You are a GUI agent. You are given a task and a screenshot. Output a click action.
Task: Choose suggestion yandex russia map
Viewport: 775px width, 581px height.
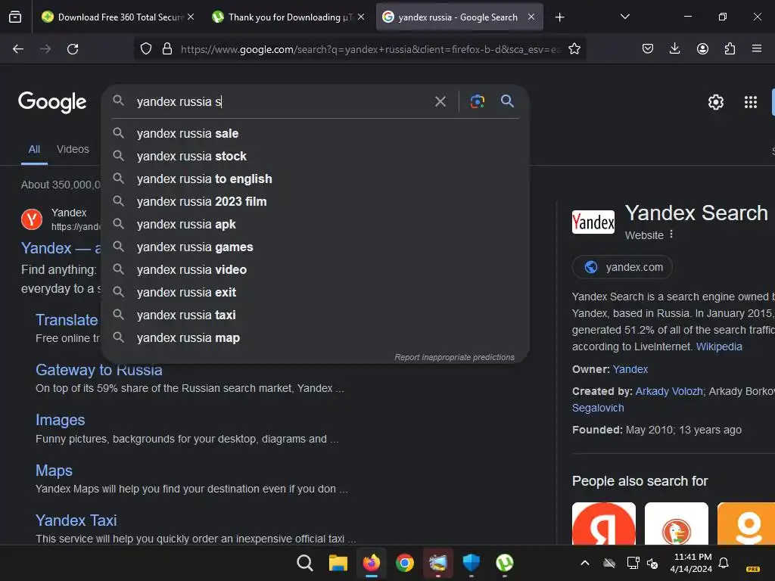[316, 338]
